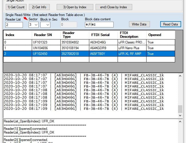The width and height of the screenshot is (186, 143).
Task: Open the Block in Sec dropdown
Action: tap(45, 25)
